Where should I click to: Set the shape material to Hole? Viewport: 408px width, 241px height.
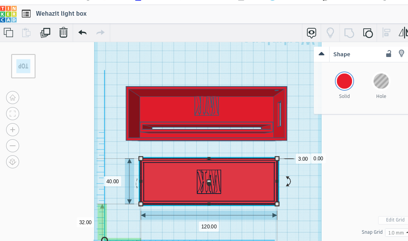pyautogui.click(x=381, y=81)
